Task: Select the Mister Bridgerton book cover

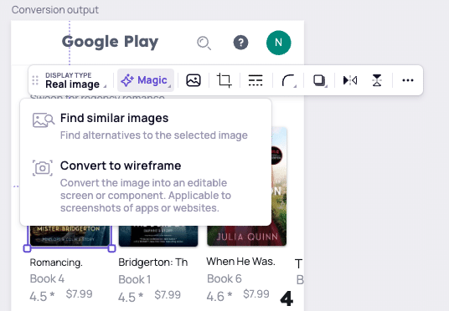Action: (69, 236)
